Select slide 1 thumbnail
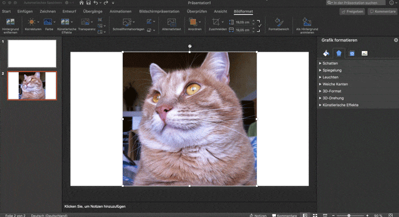 pos(32,54)
